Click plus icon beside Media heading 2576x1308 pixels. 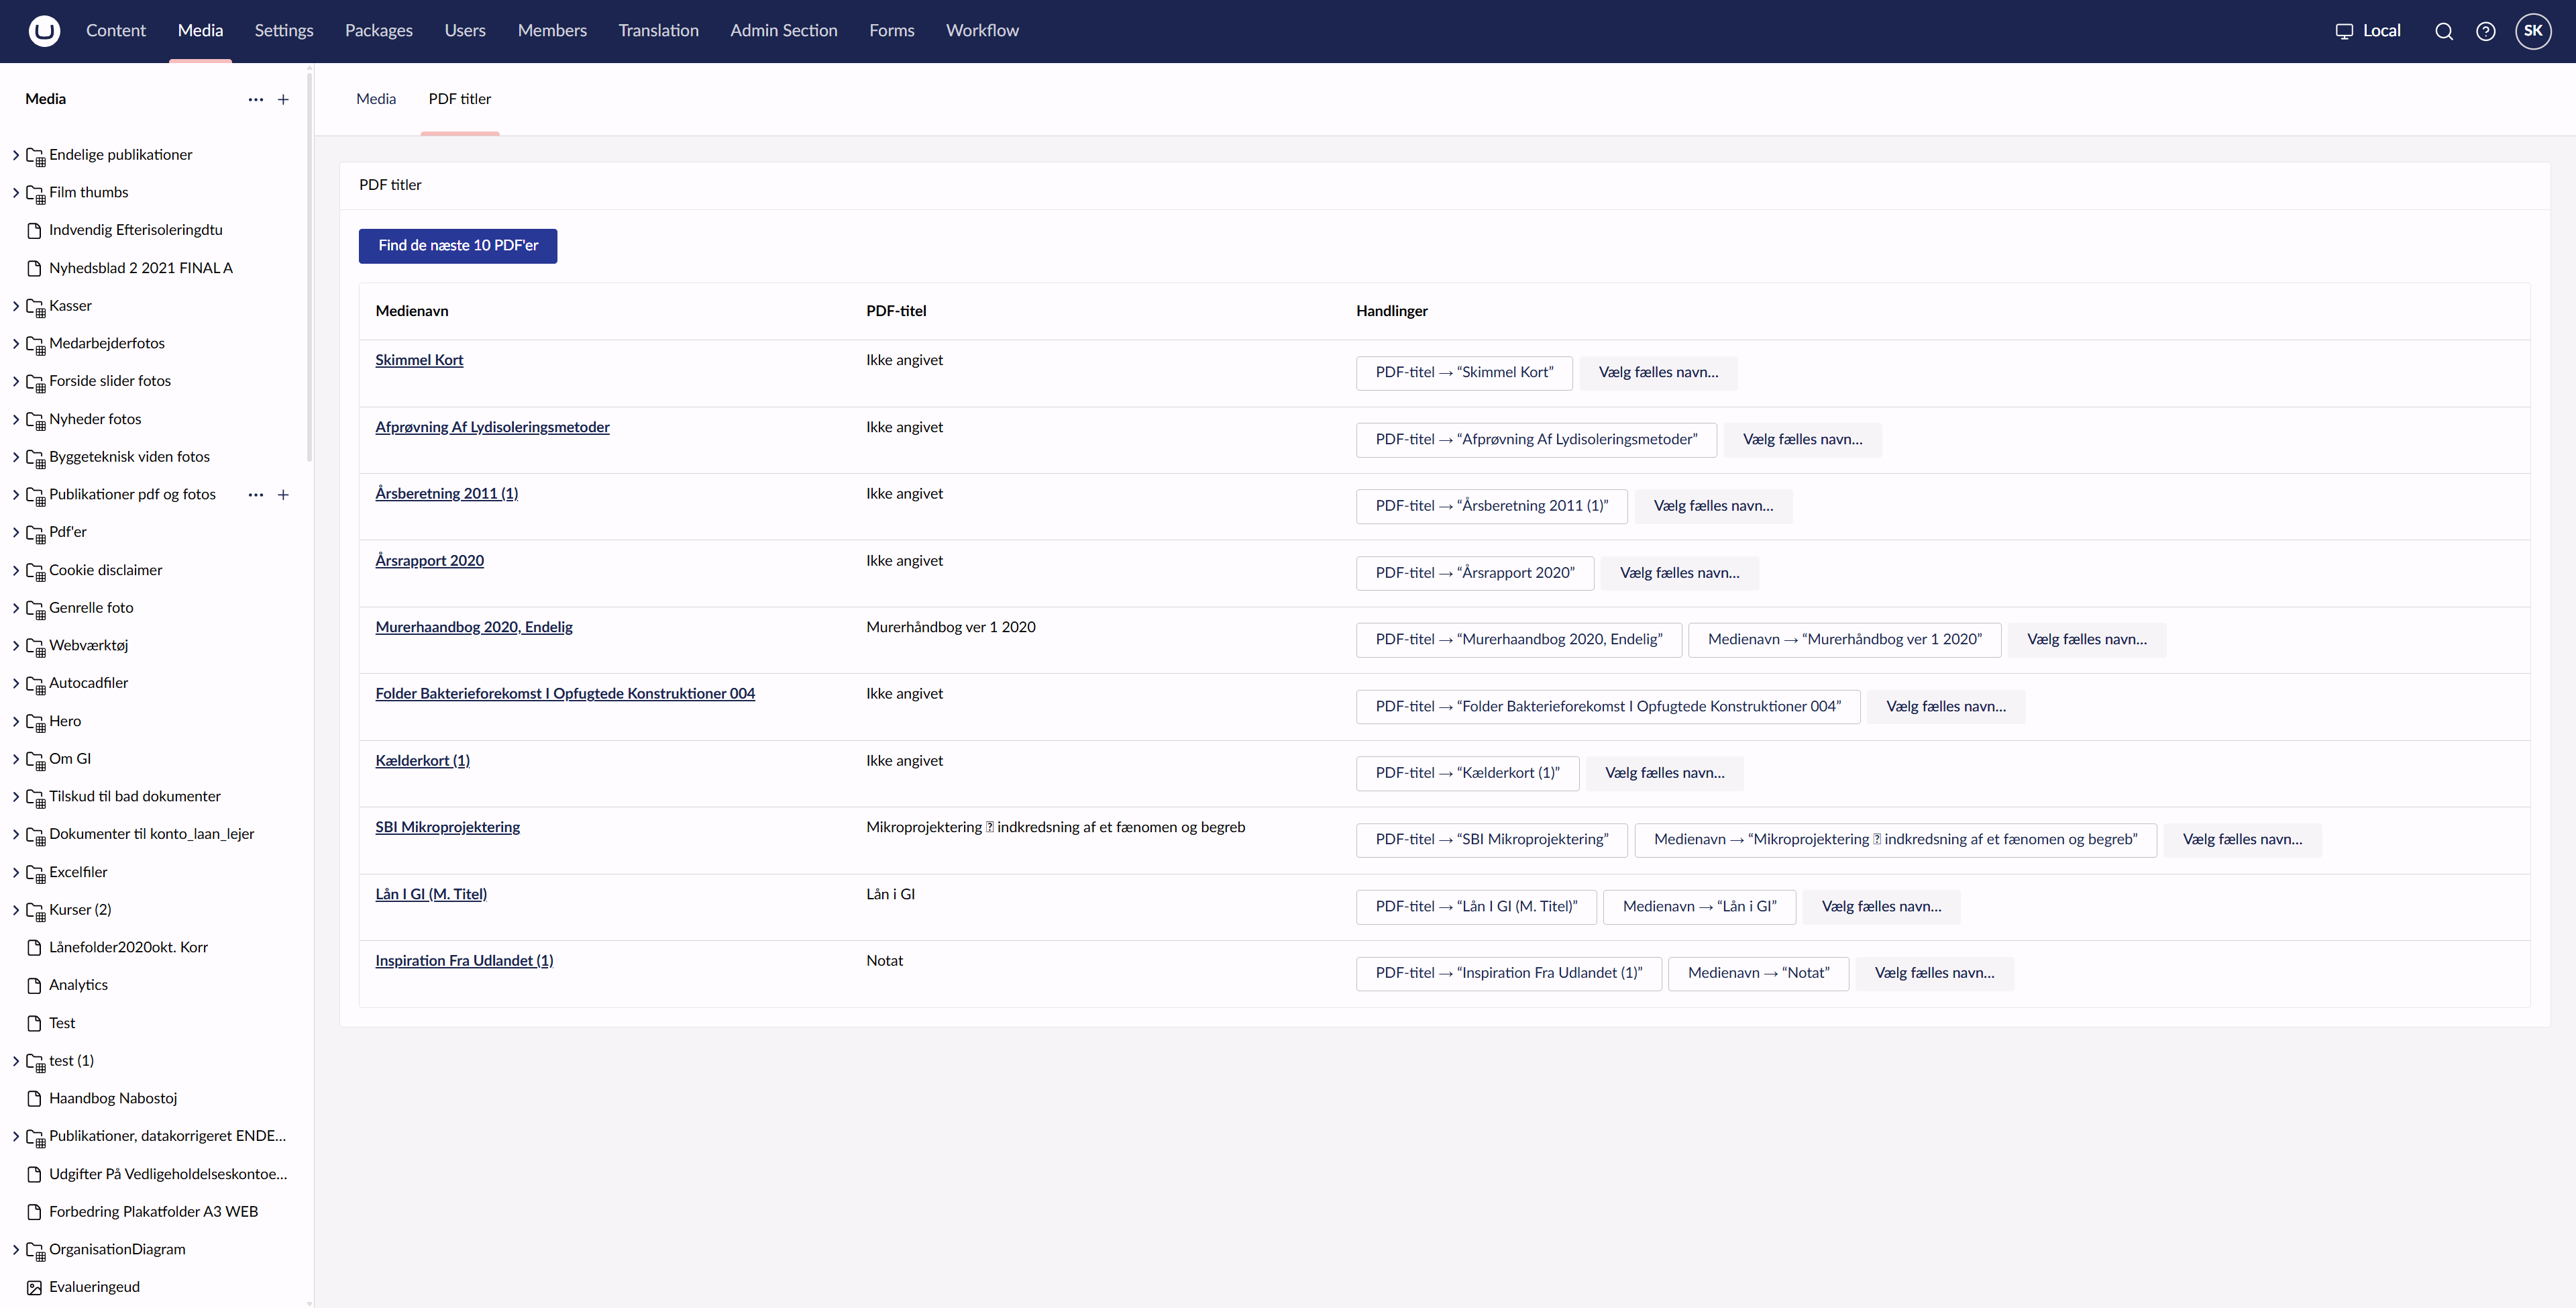[x=283, y=99]
